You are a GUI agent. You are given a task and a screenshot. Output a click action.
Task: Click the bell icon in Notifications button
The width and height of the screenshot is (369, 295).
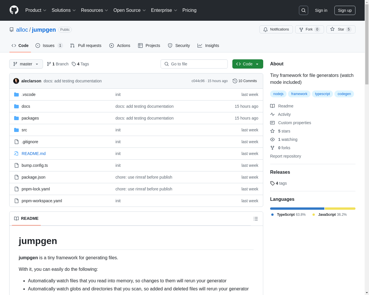click(x=266, y=29)
